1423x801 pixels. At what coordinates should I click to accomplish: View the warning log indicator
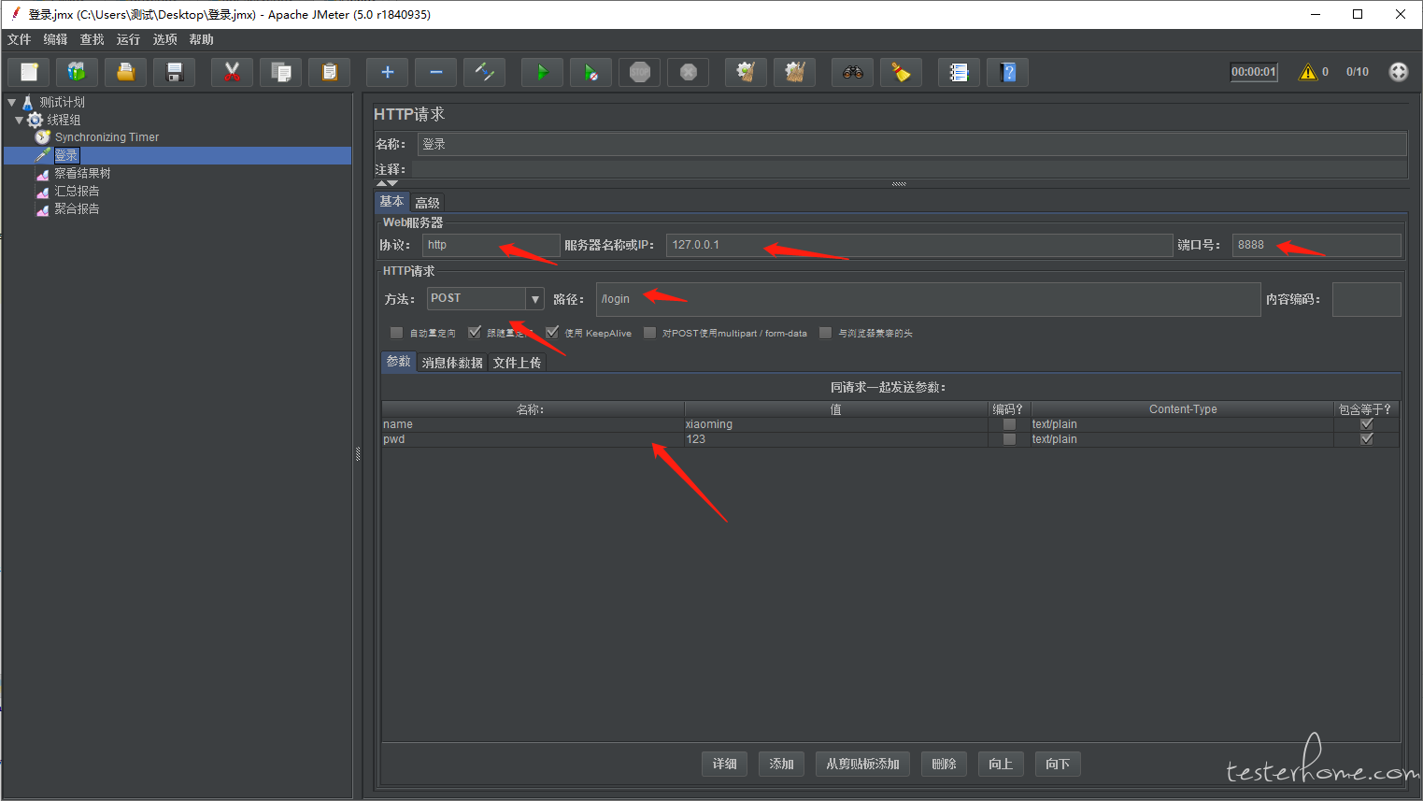(1308, 72)
